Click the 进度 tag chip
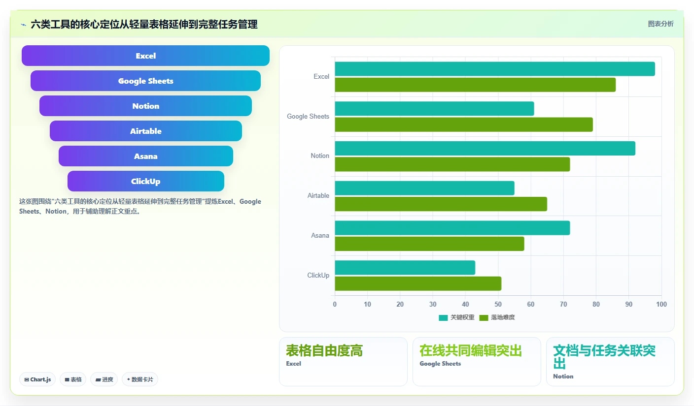The width and height of the screenshot is (694, 406). (104, 379)
